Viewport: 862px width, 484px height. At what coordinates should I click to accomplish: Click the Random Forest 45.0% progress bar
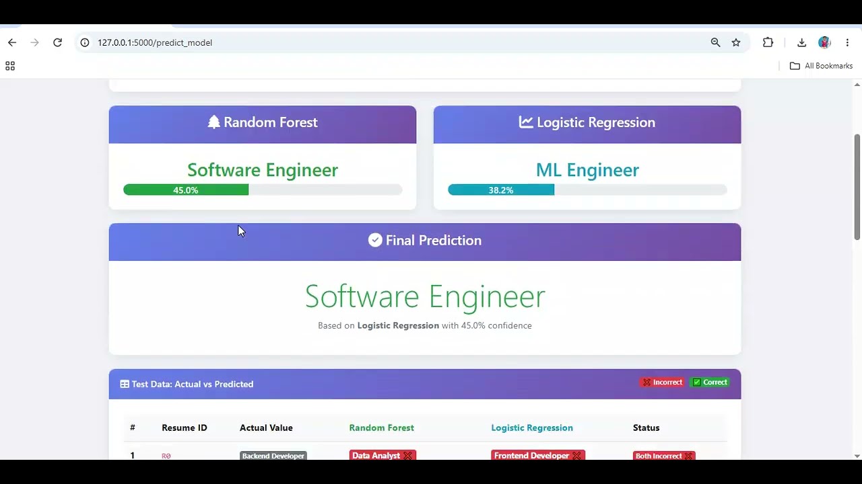[x=263, y=190]
